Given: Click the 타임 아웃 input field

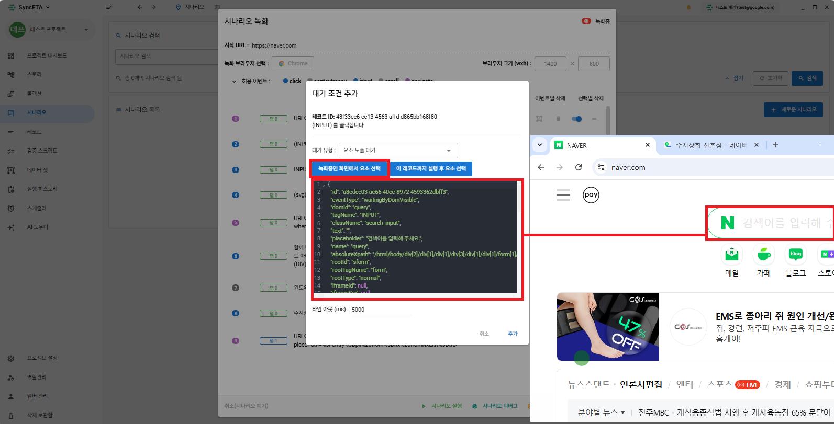Looking at the screenshot, I should point(382,310).
